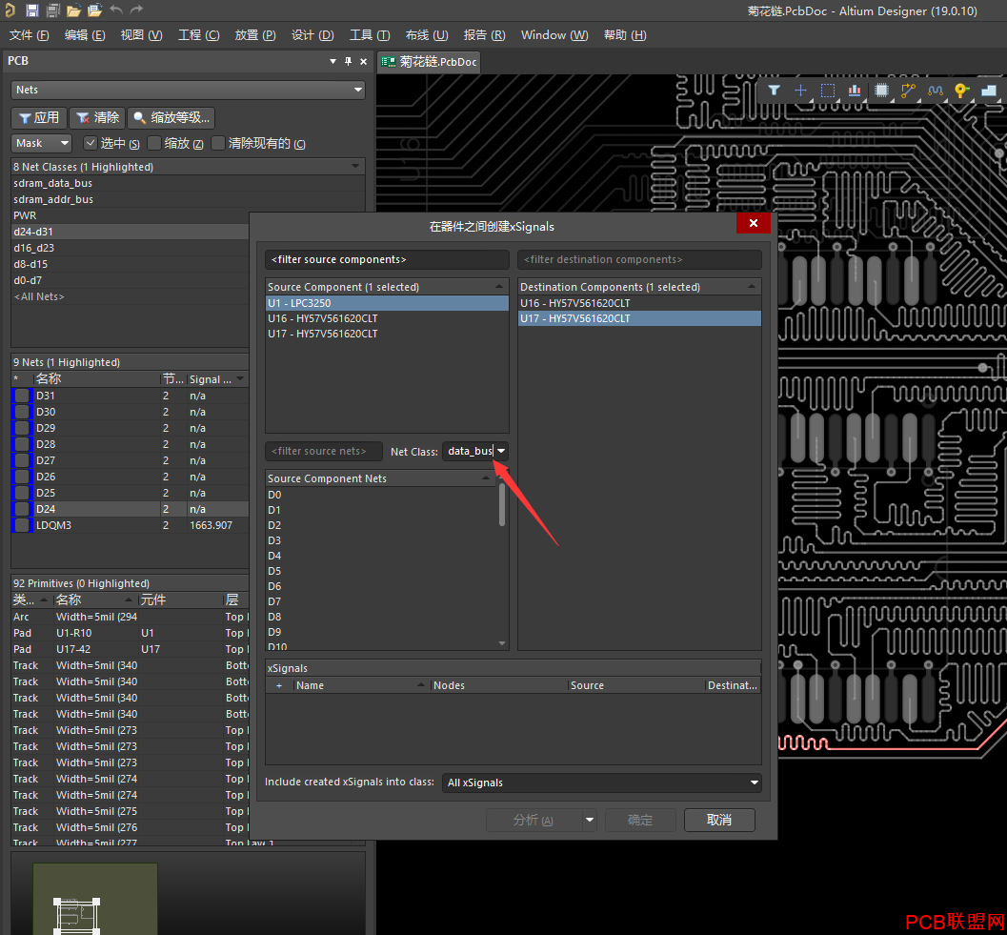Click the 应用 filter button
This screenshot has height=935, width=1007.
(x=39, y=117)
